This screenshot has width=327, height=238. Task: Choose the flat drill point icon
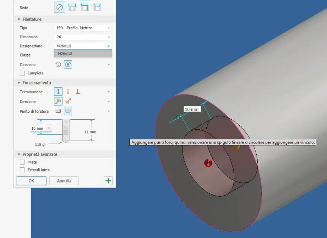click(58, 111)
